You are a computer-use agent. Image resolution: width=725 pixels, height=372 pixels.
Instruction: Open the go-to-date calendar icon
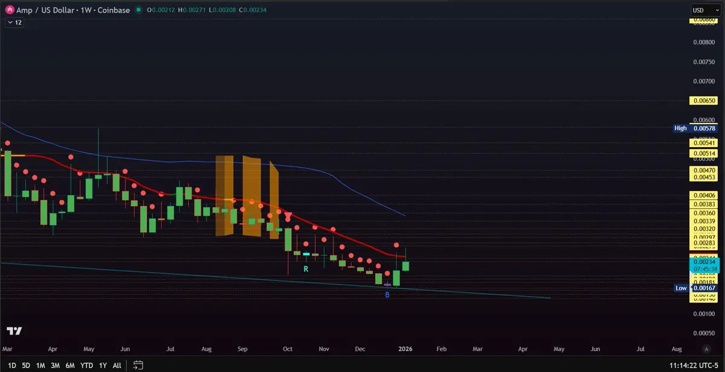click(x=138, y=365)
